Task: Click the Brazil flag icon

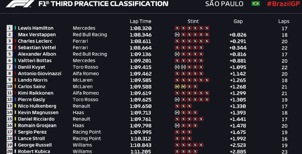Action: click(256, 3)
